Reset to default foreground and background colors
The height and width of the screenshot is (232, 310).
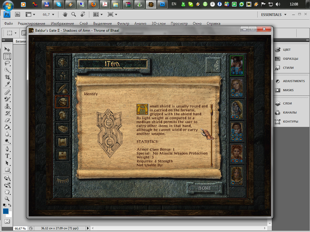click(x=4, y=205)
